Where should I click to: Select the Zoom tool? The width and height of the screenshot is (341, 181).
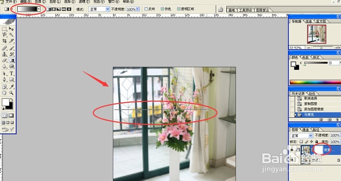click(x=11, y=93)
